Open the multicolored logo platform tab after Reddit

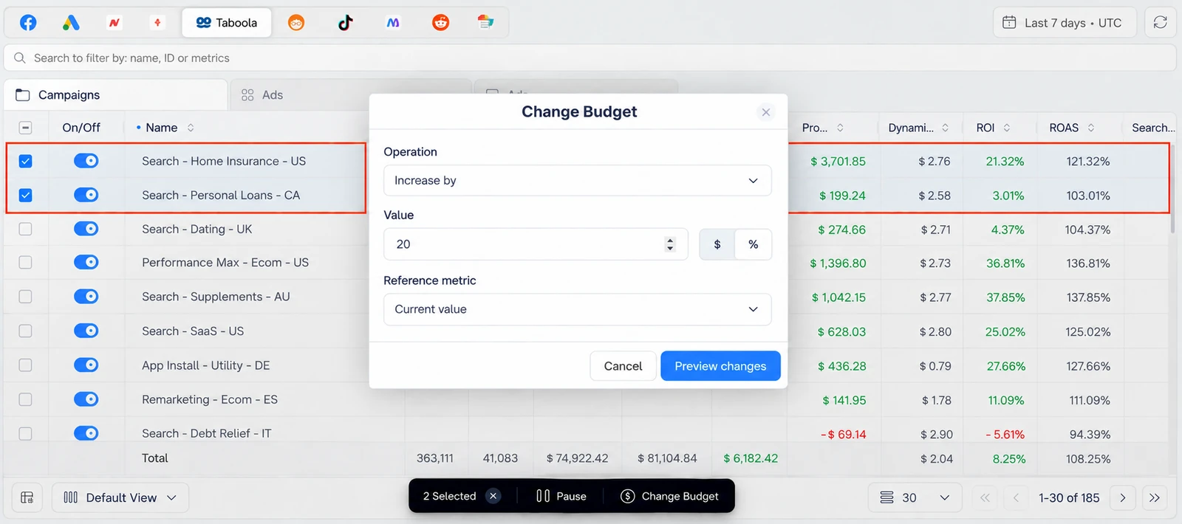point(485,23)
